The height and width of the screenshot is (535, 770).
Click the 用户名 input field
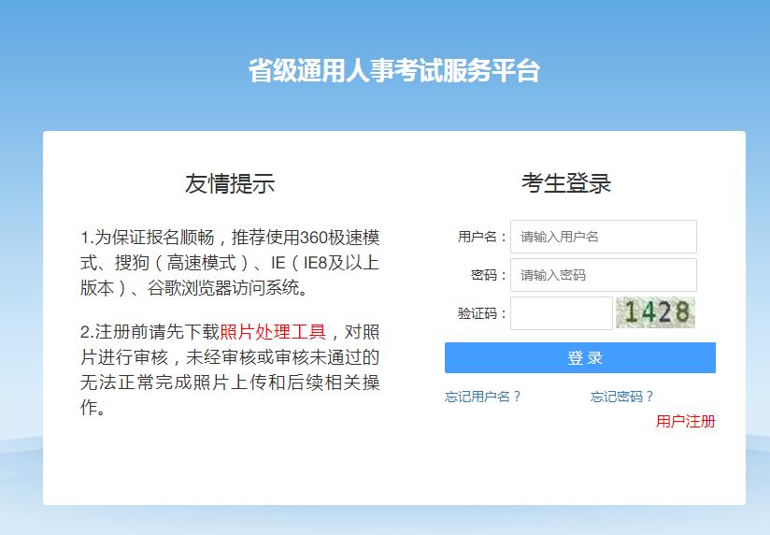(x=604, y=237)
